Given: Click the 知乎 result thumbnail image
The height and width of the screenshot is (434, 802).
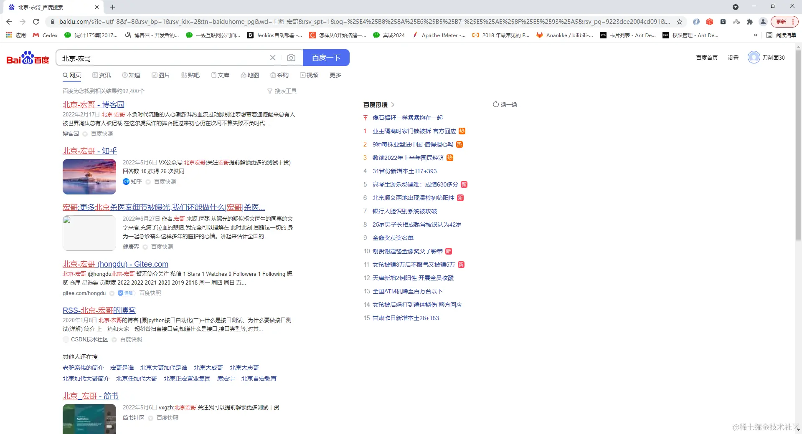Looking at the screenshot, I should pos(89,177).
